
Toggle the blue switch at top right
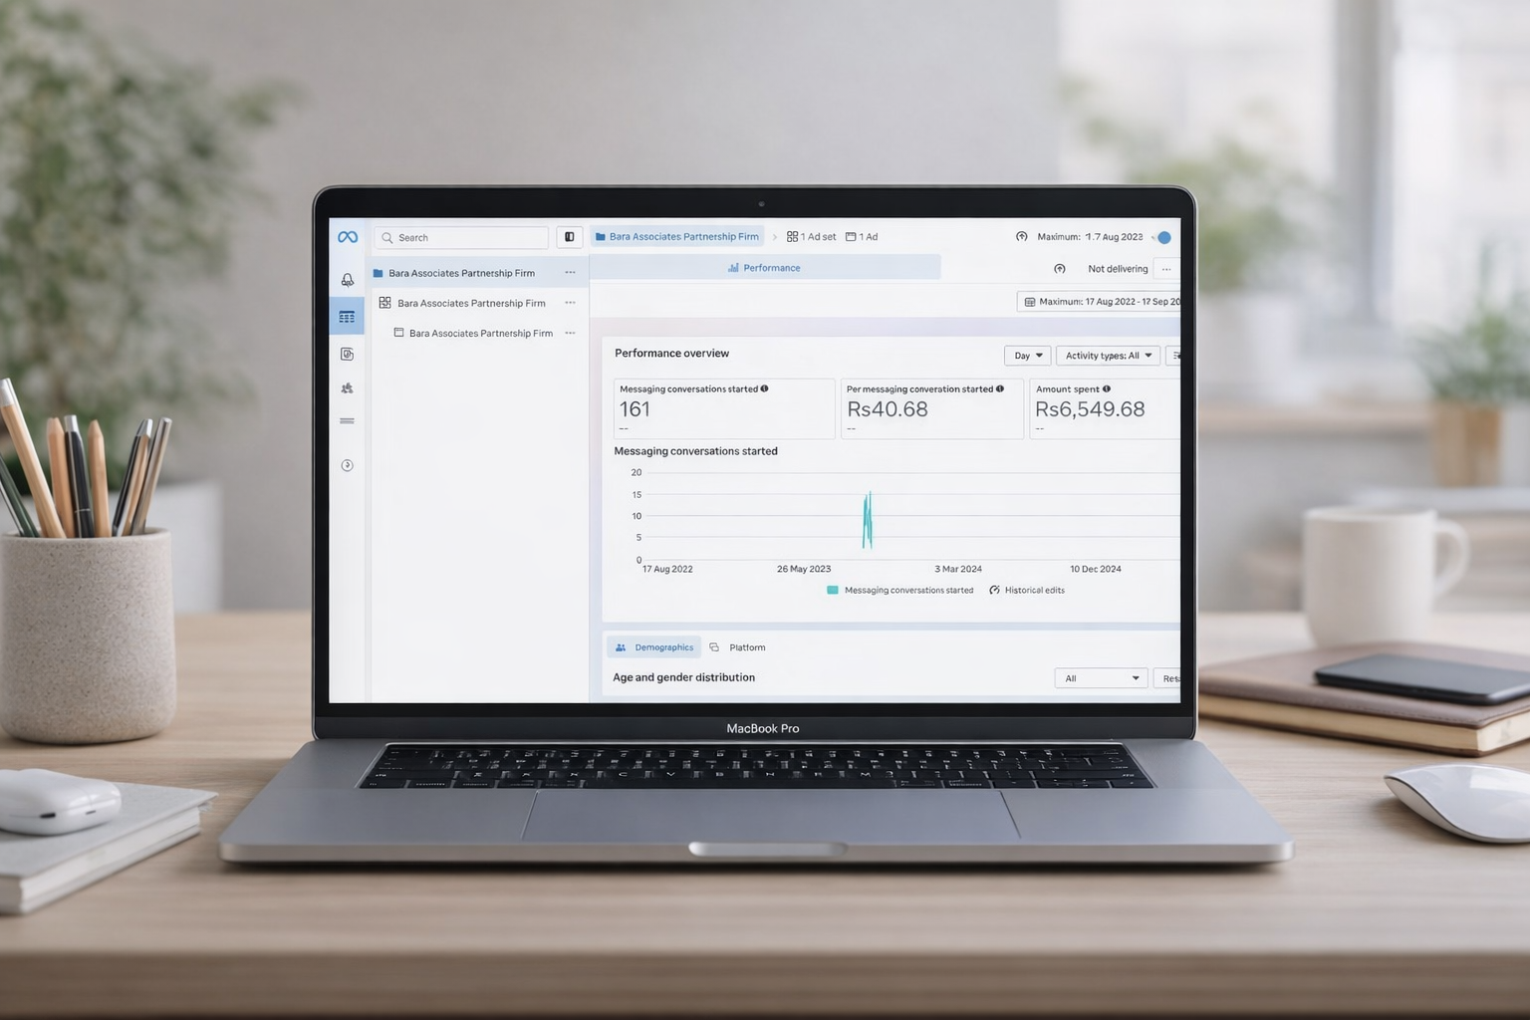(x=1162, y=237)
